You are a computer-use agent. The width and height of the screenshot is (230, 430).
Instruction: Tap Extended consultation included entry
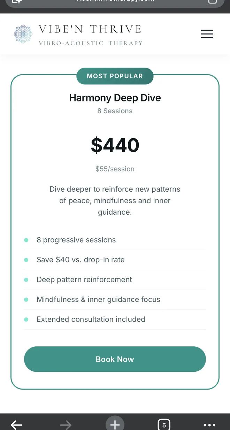tap(91, 319)
